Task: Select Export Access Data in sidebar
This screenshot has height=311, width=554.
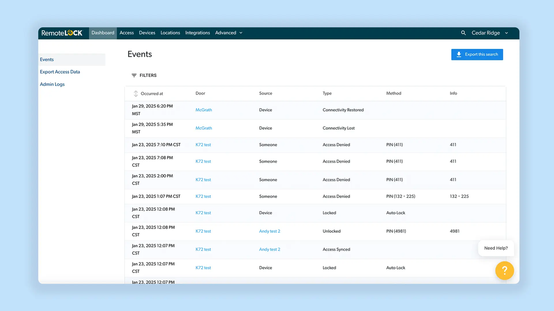Action: [60, 72]
